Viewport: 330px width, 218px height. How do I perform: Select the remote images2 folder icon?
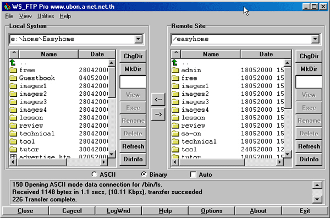click(175, 94)
